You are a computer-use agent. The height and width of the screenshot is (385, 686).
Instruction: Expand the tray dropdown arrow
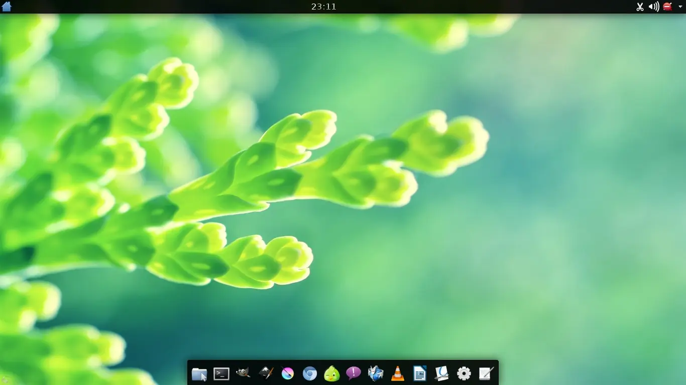pyautogui.click(x=680, y=7)
